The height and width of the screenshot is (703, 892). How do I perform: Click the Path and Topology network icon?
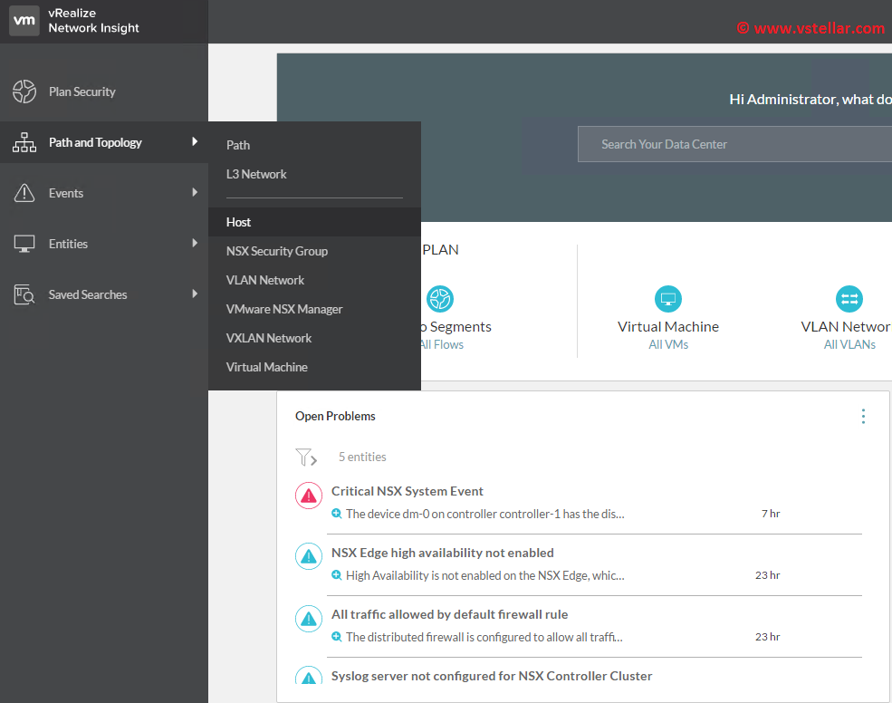coord(24,142)
